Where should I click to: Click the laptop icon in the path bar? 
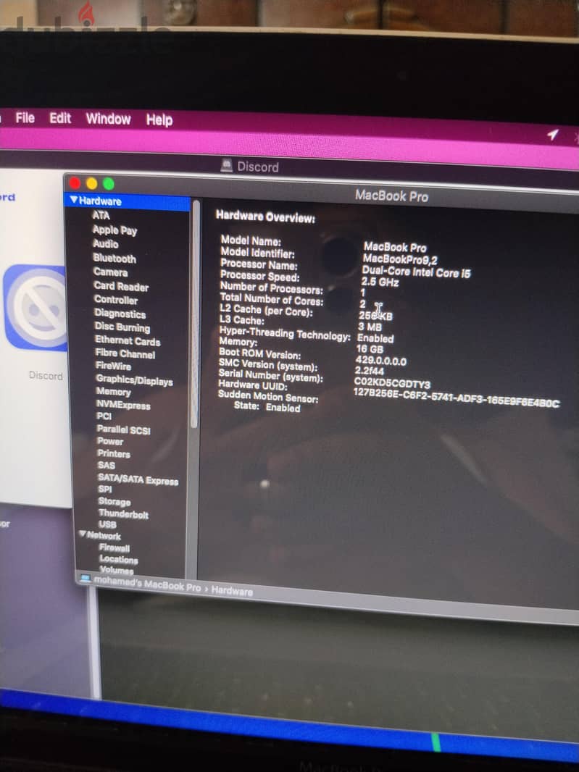(86, 579)
